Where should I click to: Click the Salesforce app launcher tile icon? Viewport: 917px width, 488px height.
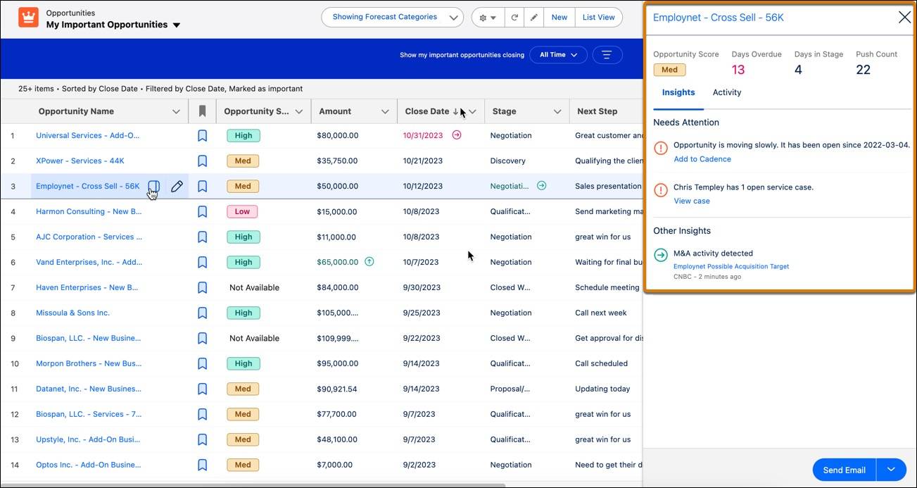pyautogui.click(x=27, y=16)
